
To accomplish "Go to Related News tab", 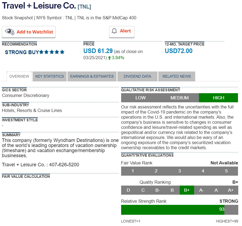I will click(176, 76).
